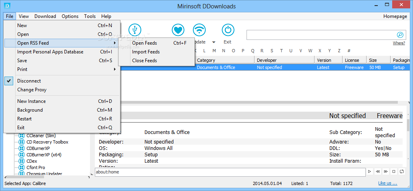This screenshot has height=191, width=413.
Task: Filter apps by the # symbol
Action: point(349,51)
